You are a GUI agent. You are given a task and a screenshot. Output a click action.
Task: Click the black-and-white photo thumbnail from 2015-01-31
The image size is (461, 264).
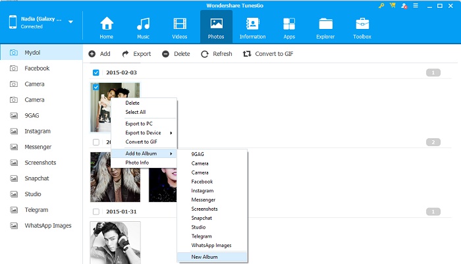[x=115, y=242]
